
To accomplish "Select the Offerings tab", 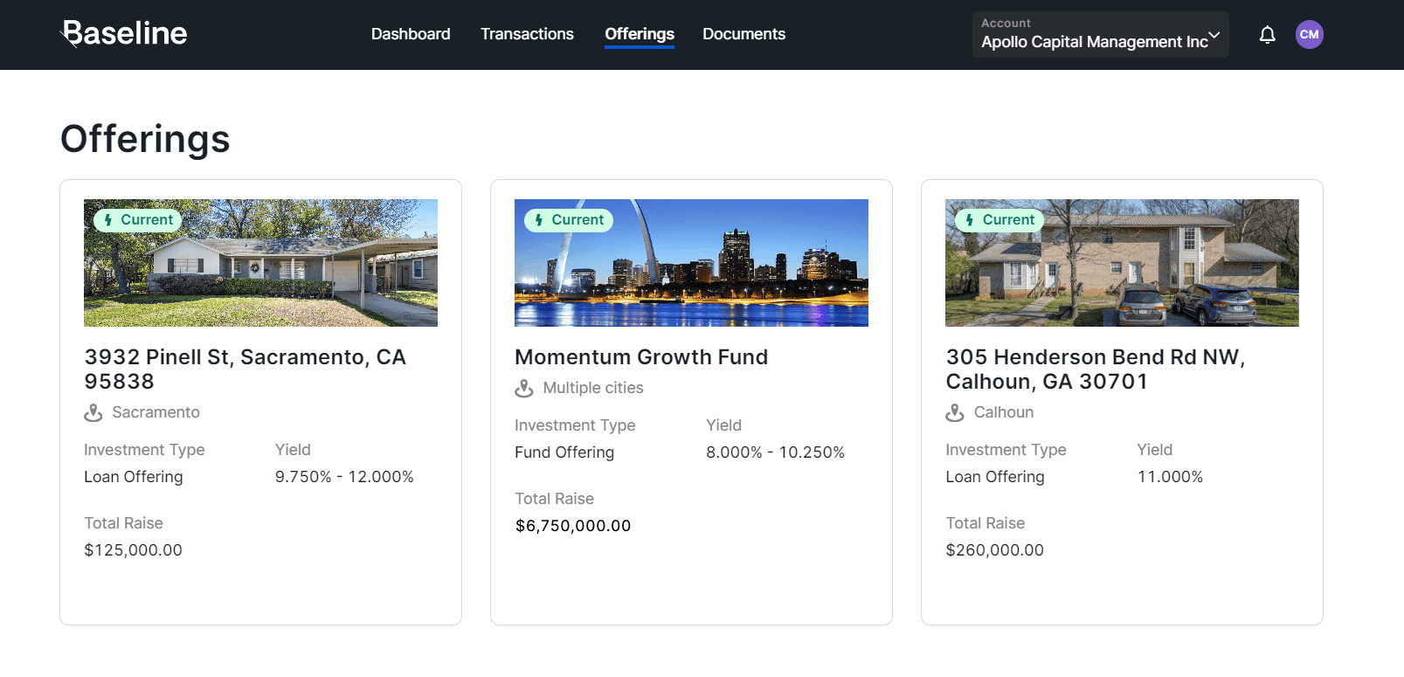I will click(639, 34).
